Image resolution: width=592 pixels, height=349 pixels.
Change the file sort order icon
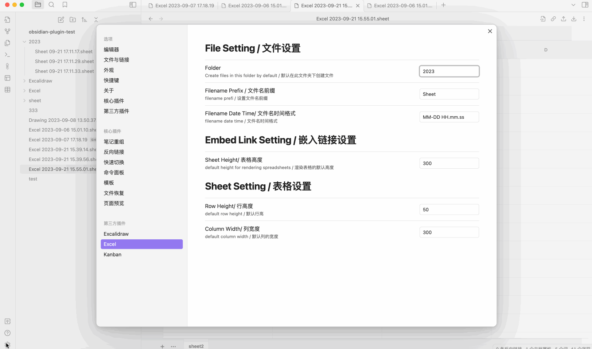(x=84, y=20)
